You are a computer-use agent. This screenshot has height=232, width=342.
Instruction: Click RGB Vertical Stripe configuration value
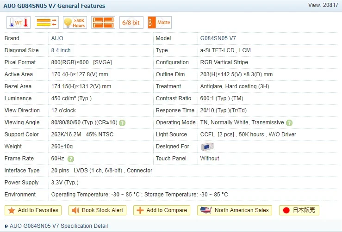tap(224, 62)
